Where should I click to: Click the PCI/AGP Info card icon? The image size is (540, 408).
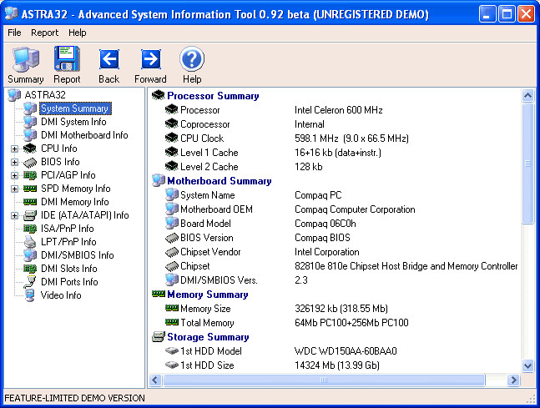pyautogui.click(x=30, y=175)
